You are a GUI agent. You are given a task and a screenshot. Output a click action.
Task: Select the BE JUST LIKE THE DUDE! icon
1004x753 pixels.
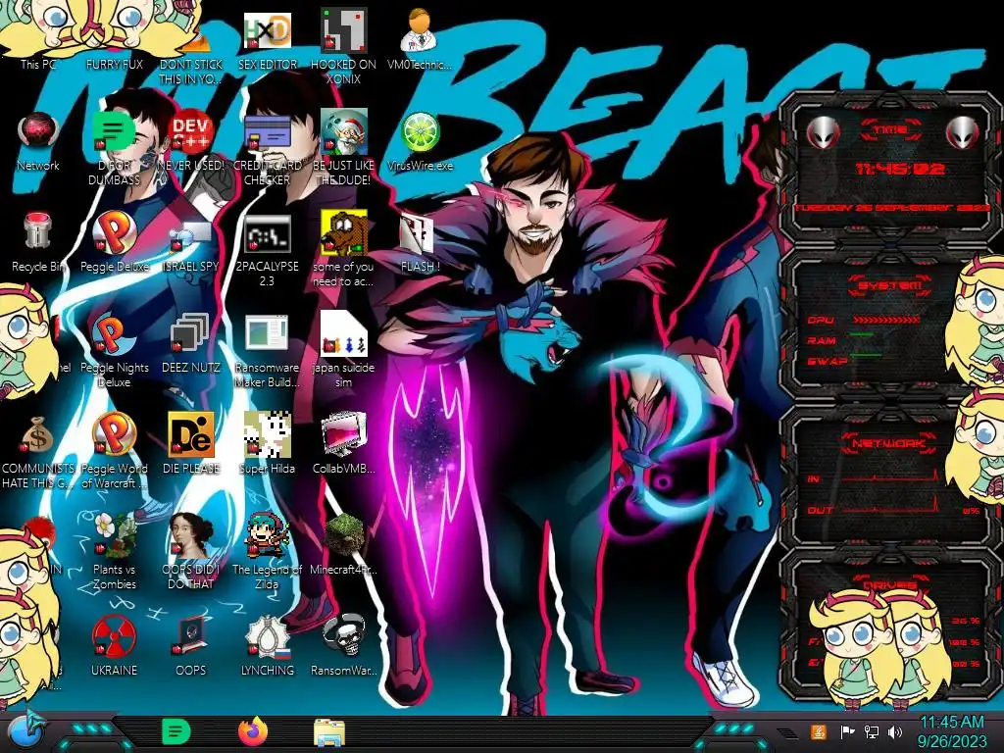coord(344,149)
